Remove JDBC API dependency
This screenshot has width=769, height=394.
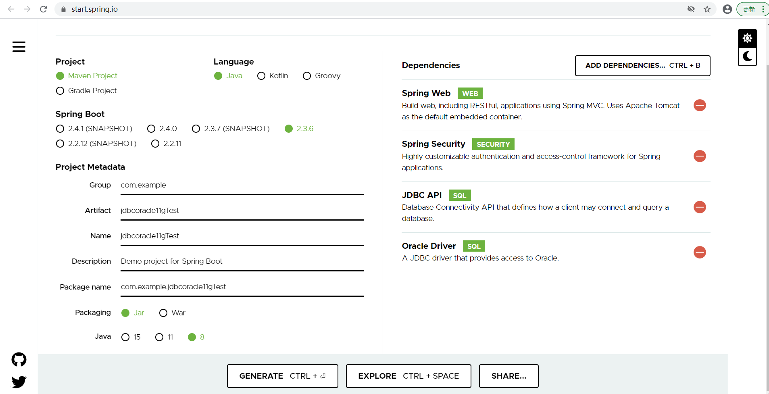[x=700, y=207]
